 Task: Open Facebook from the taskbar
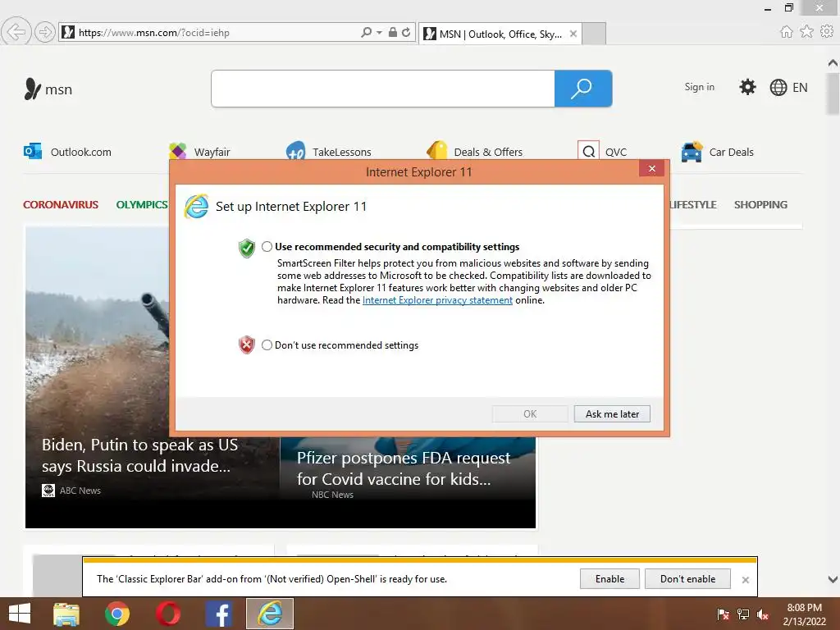[x=219, y=614]
